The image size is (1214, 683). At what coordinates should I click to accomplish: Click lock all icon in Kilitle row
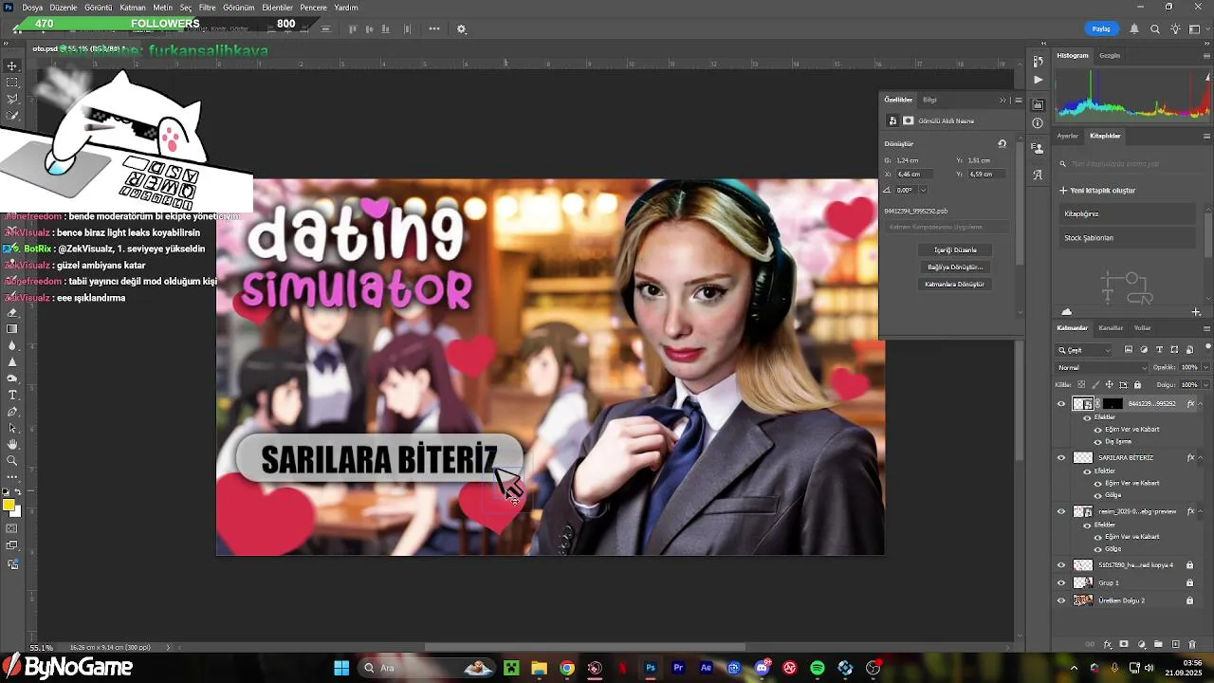pyautogui.click(x=1137, y=384)
